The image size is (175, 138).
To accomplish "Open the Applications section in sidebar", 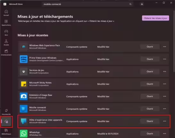I will click(6, 23).
